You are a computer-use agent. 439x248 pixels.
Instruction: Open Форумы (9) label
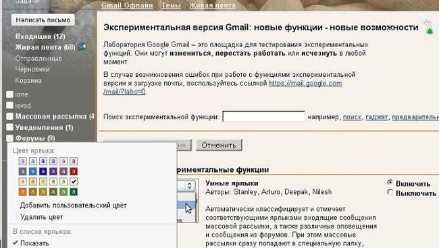(x=35, y=138)
